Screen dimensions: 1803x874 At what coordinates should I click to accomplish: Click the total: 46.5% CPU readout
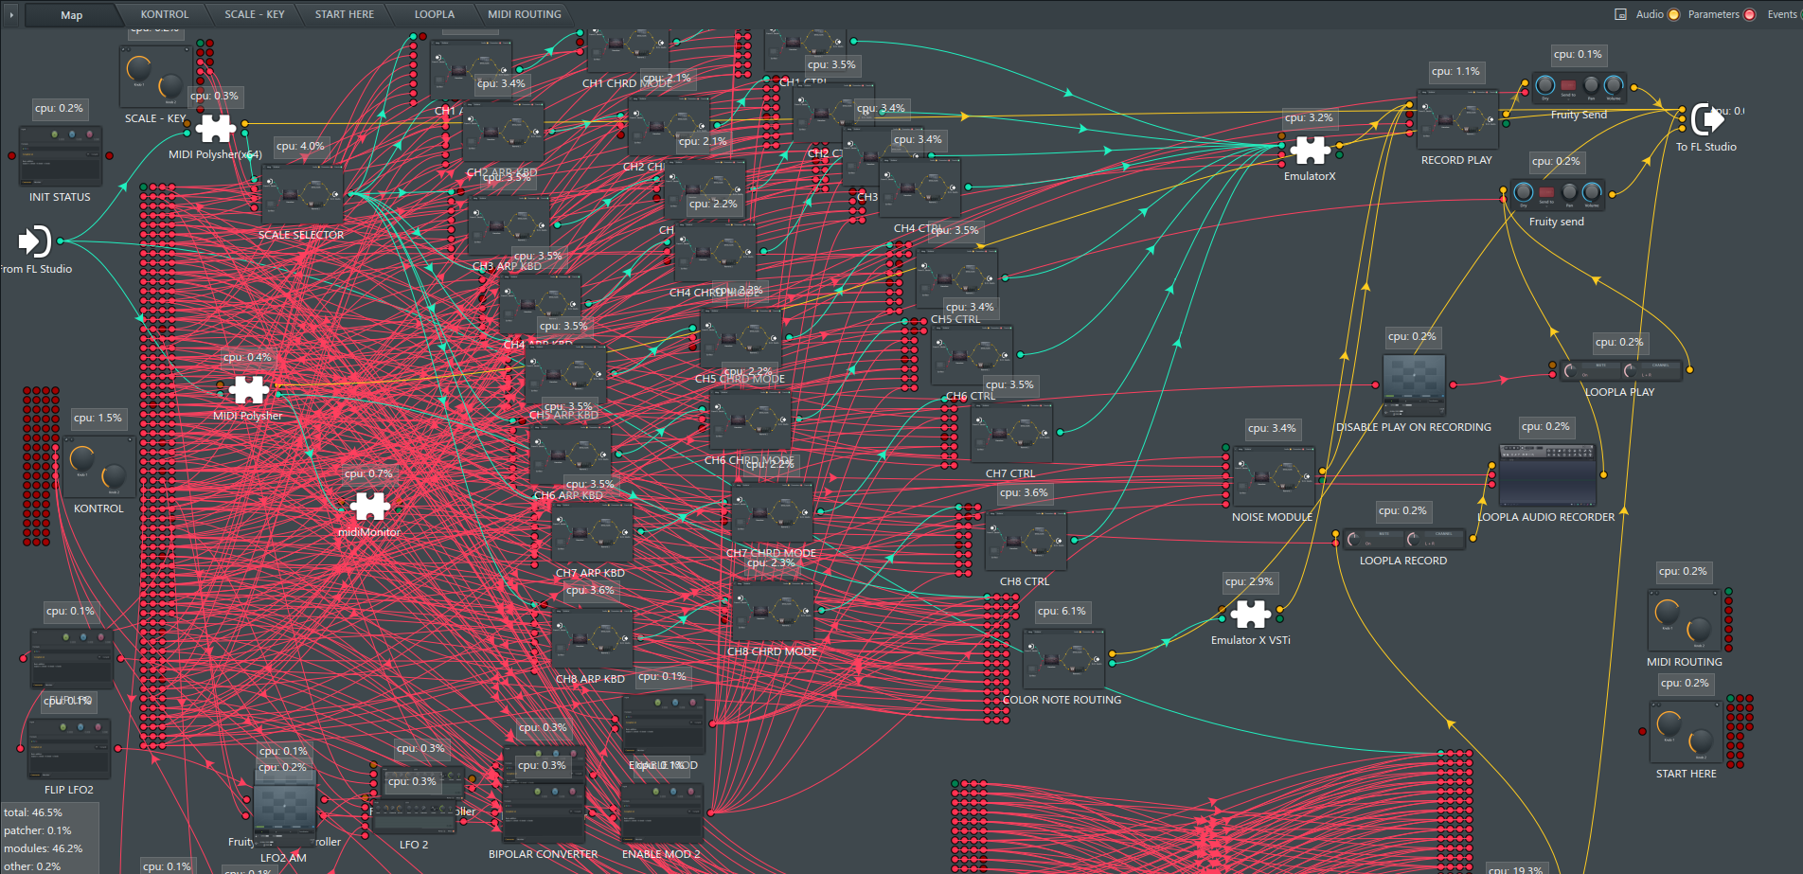coord(33,812)
